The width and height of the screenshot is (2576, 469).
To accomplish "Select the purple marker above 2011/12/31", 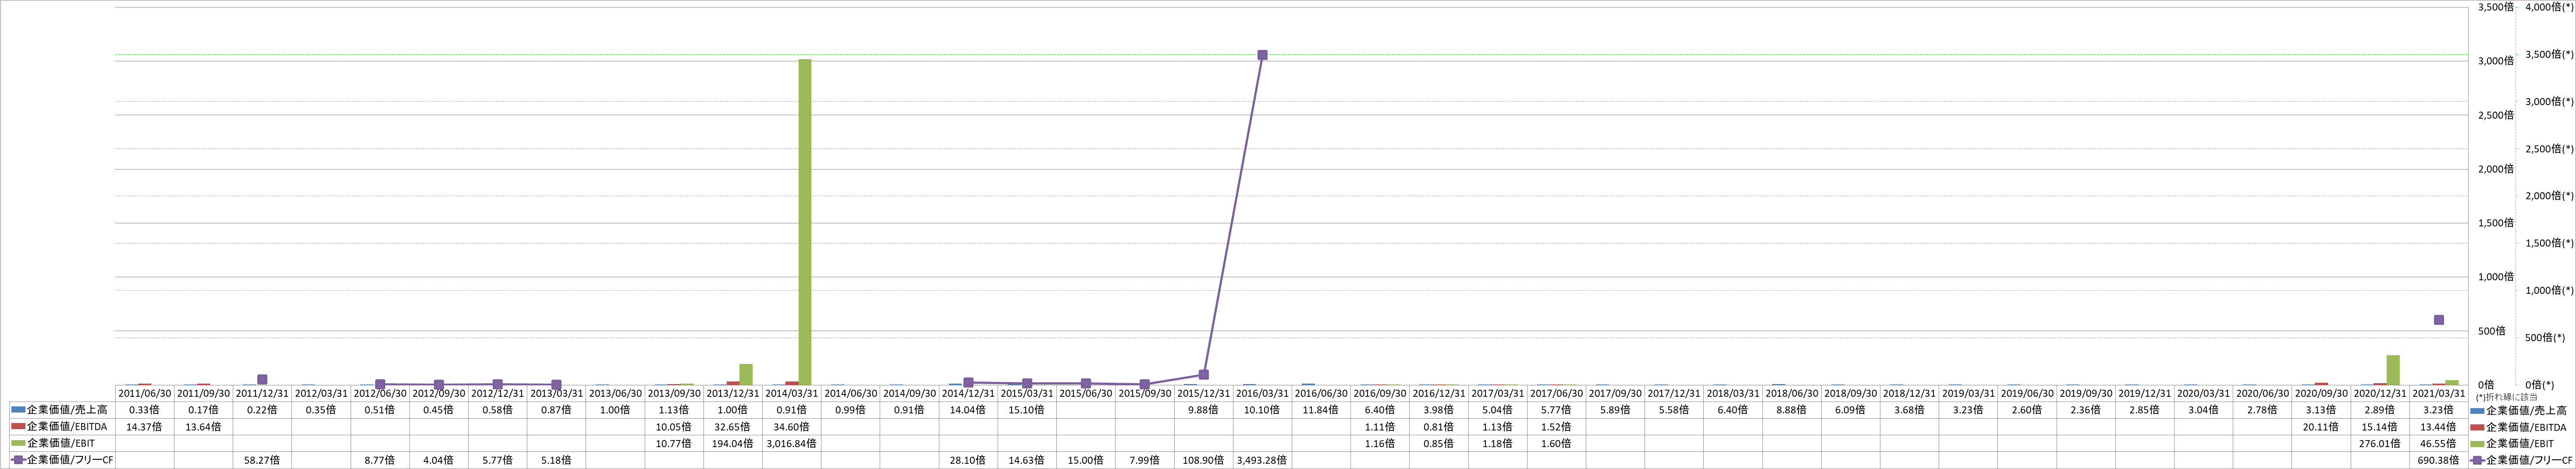I will click(x=262, y=379).
